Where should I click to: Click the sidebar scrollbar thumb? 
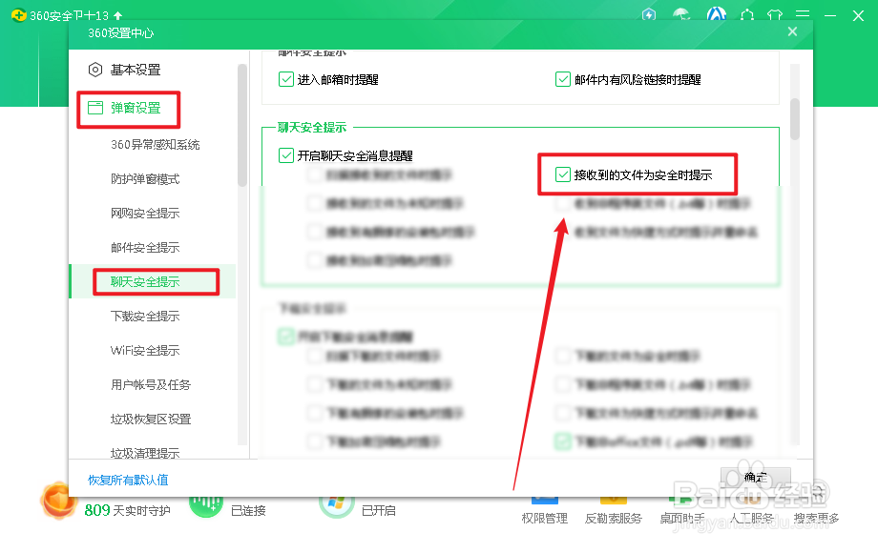pyautogui.click(x=241, y=125)
